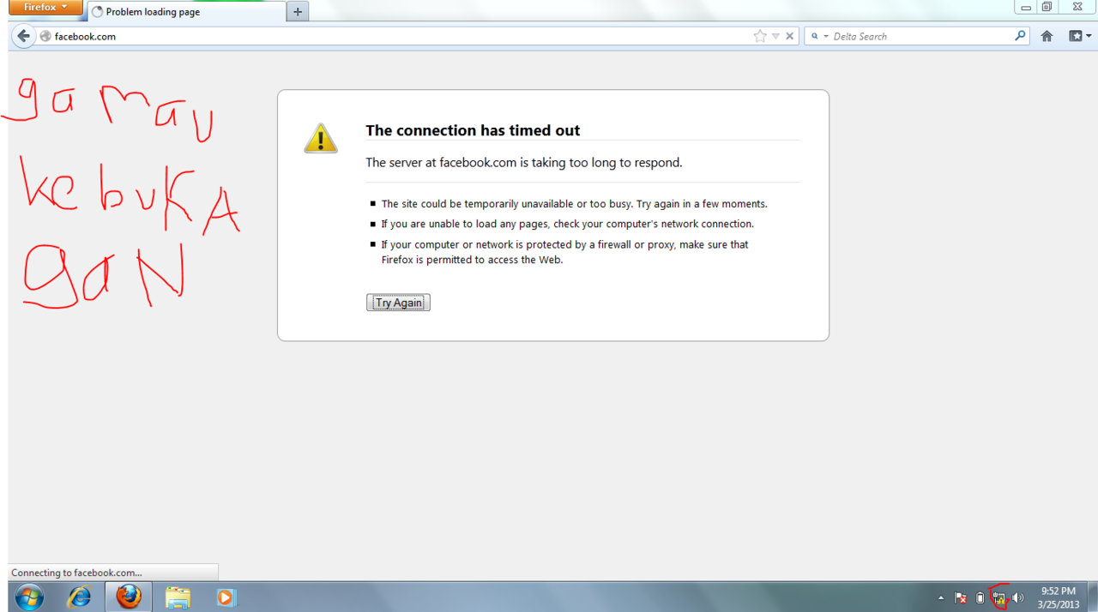Image resolution: width=1098 pixels, height=612 pixels.
Task: Open the address bar history dropdown arrow
Action: [775, 36]
